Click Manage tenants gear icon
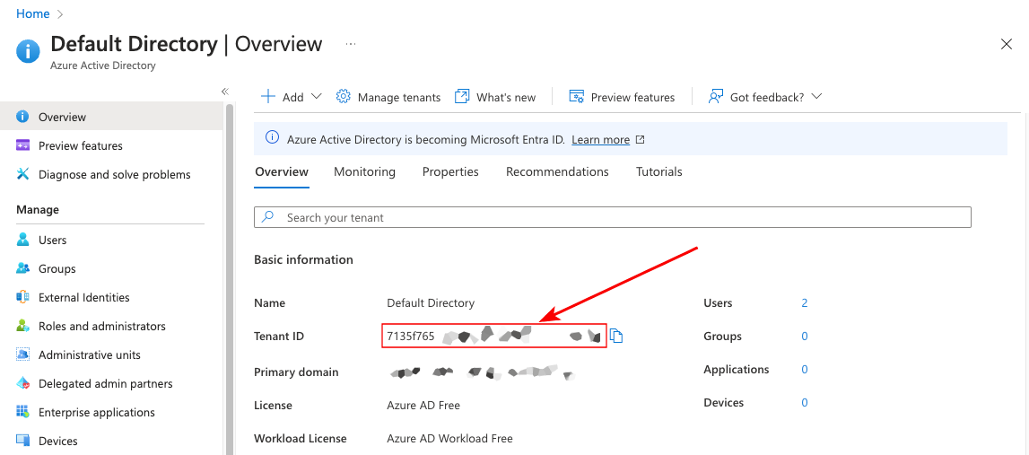Screen dimensions: 1029x455 [x=343, y=97]
